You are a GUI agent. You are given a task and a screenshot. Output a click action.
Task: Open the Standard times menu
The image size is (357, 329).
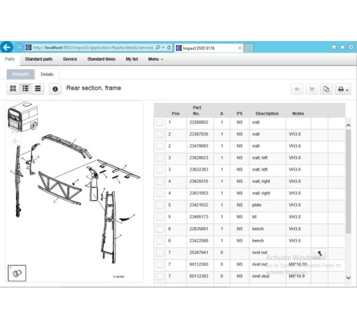(101, 59)
